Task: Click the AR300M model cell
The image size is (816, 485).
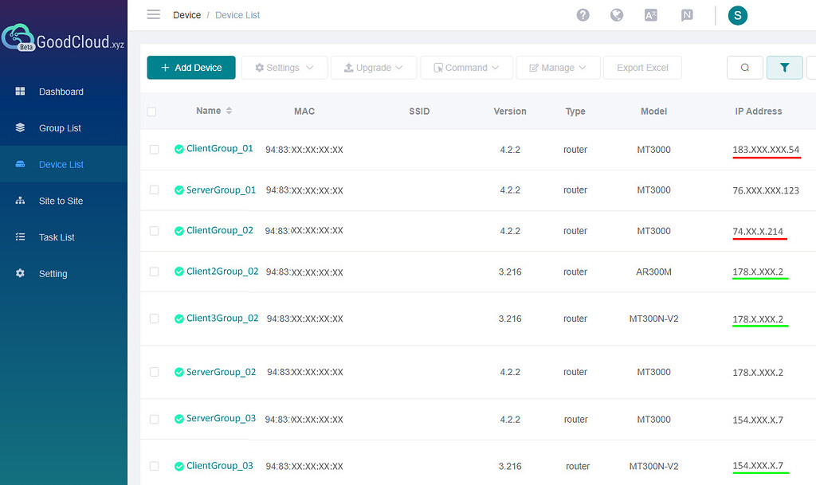Action: (x=653, y=272)
